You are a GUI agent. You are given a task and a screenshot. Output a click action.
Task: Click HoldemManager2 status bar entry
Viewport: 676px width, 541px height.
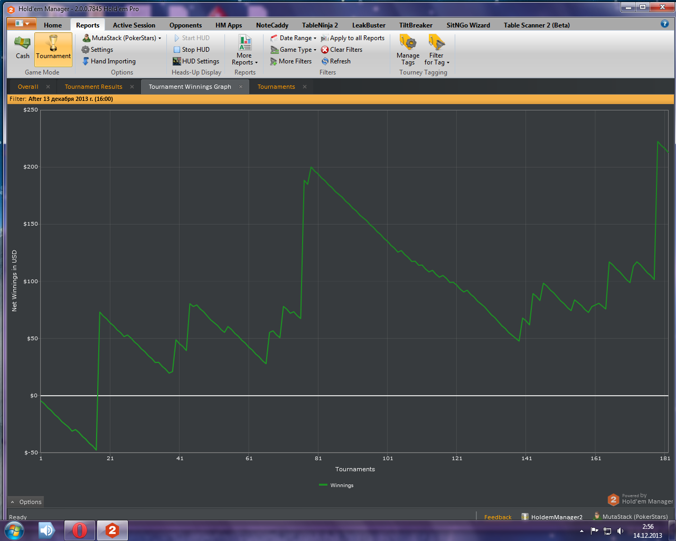552,517
